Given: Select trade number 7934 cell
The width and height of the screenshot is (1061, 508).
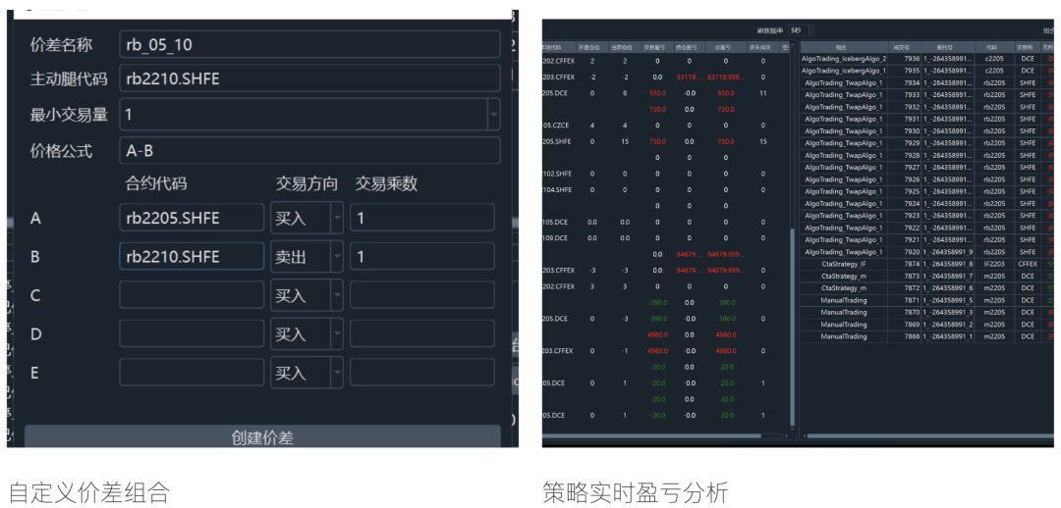Looking at the screenshot, I should (905, 82).
